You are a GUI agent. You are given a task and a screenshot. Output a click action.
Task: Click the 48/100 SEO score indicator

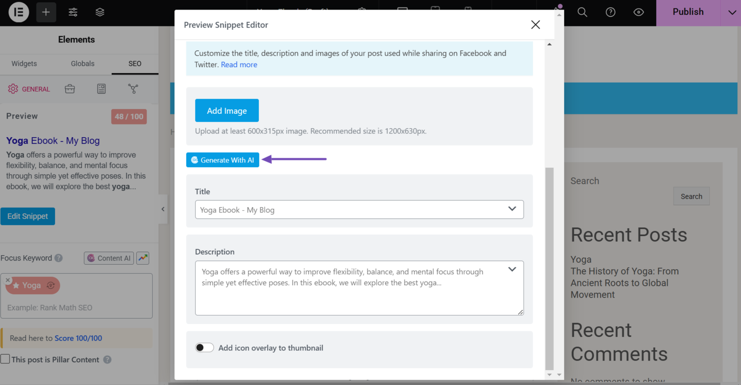[x=129, y=117]
